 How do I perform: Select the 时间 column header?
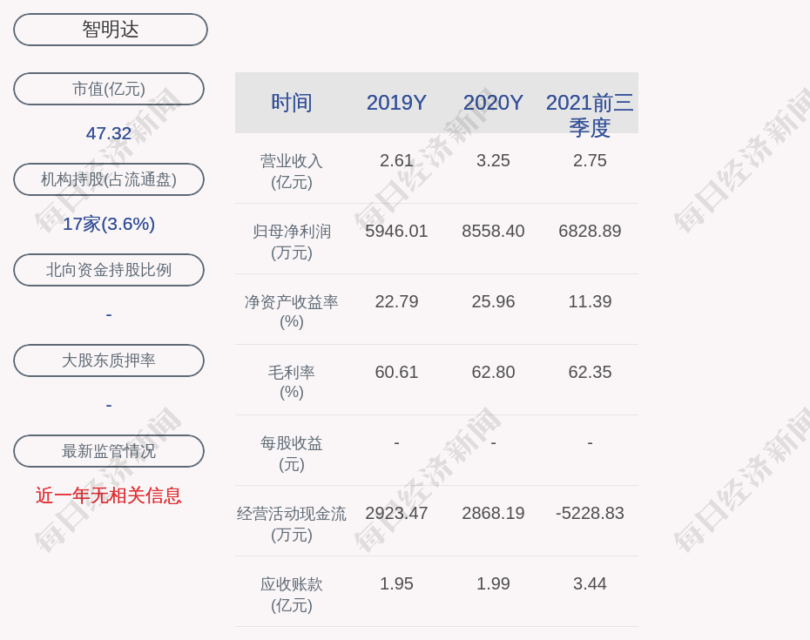[x=292, y=103]
